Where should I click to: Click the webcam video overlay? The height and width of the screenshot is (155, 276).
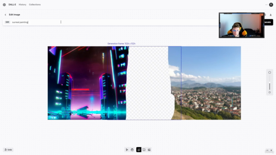click(x=241, y=25)
